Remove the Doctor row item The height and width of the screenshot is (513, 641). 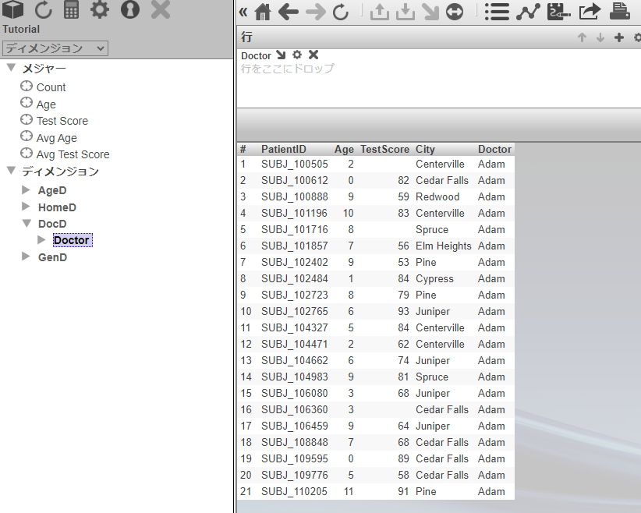(313, 55)
